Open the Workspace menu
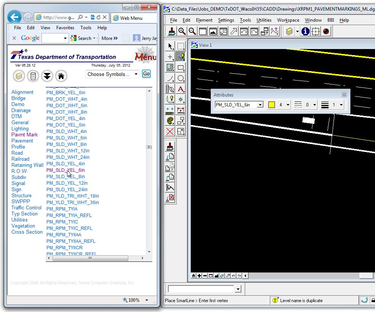Image resolution: width=375 pixels, height=312 pixels. pyautogui.click(x=288, y=20)
